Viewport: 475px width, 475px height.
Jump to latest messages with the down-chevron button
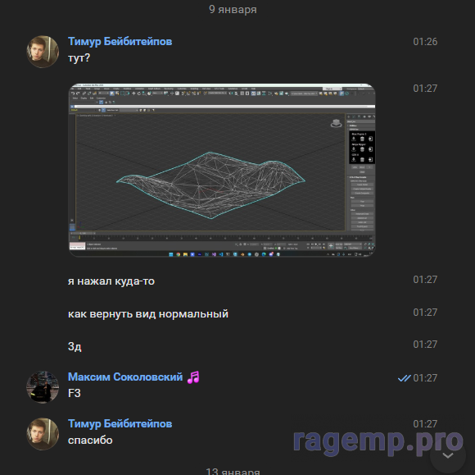click(448, 455)
